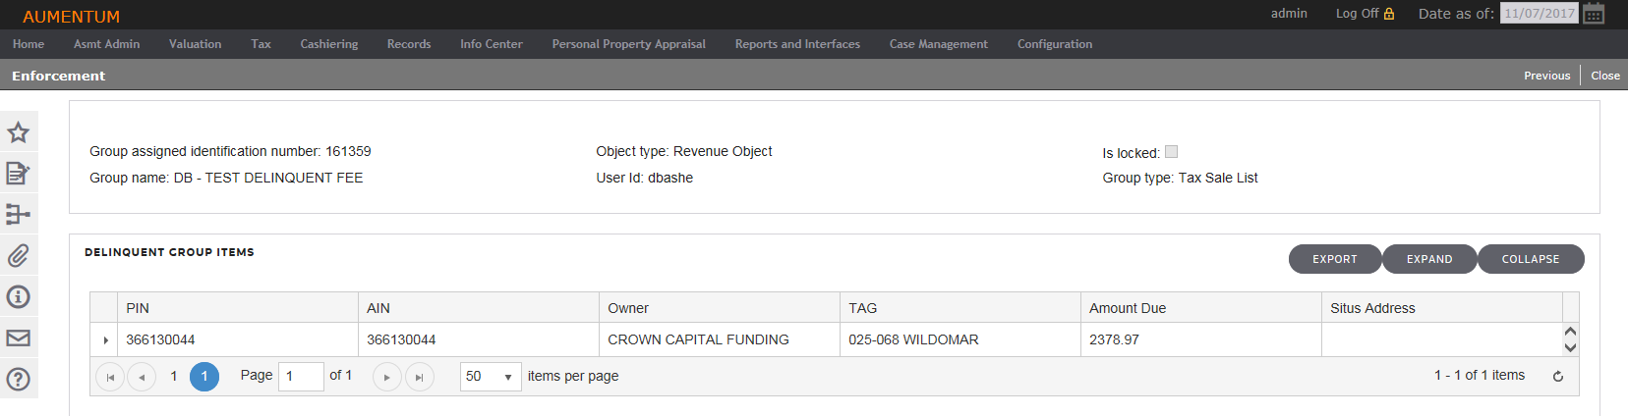The width and height of the screenshot is (1628, 416).
Task: Click the COLLAPSE button
Action: coord(1531,259)
